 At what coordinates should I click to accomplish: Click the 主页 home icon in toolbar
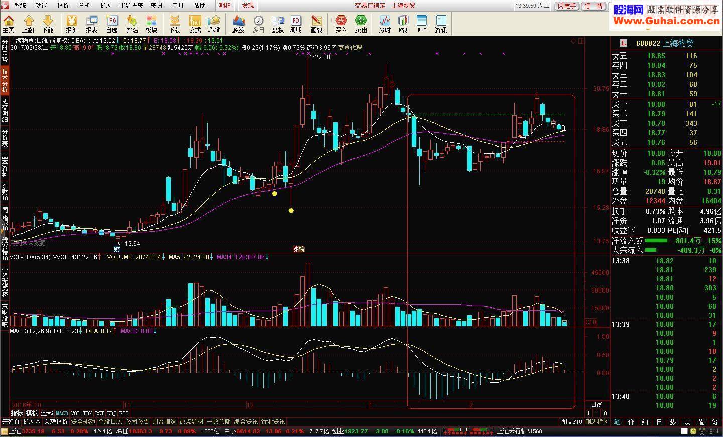click(9, 24)
